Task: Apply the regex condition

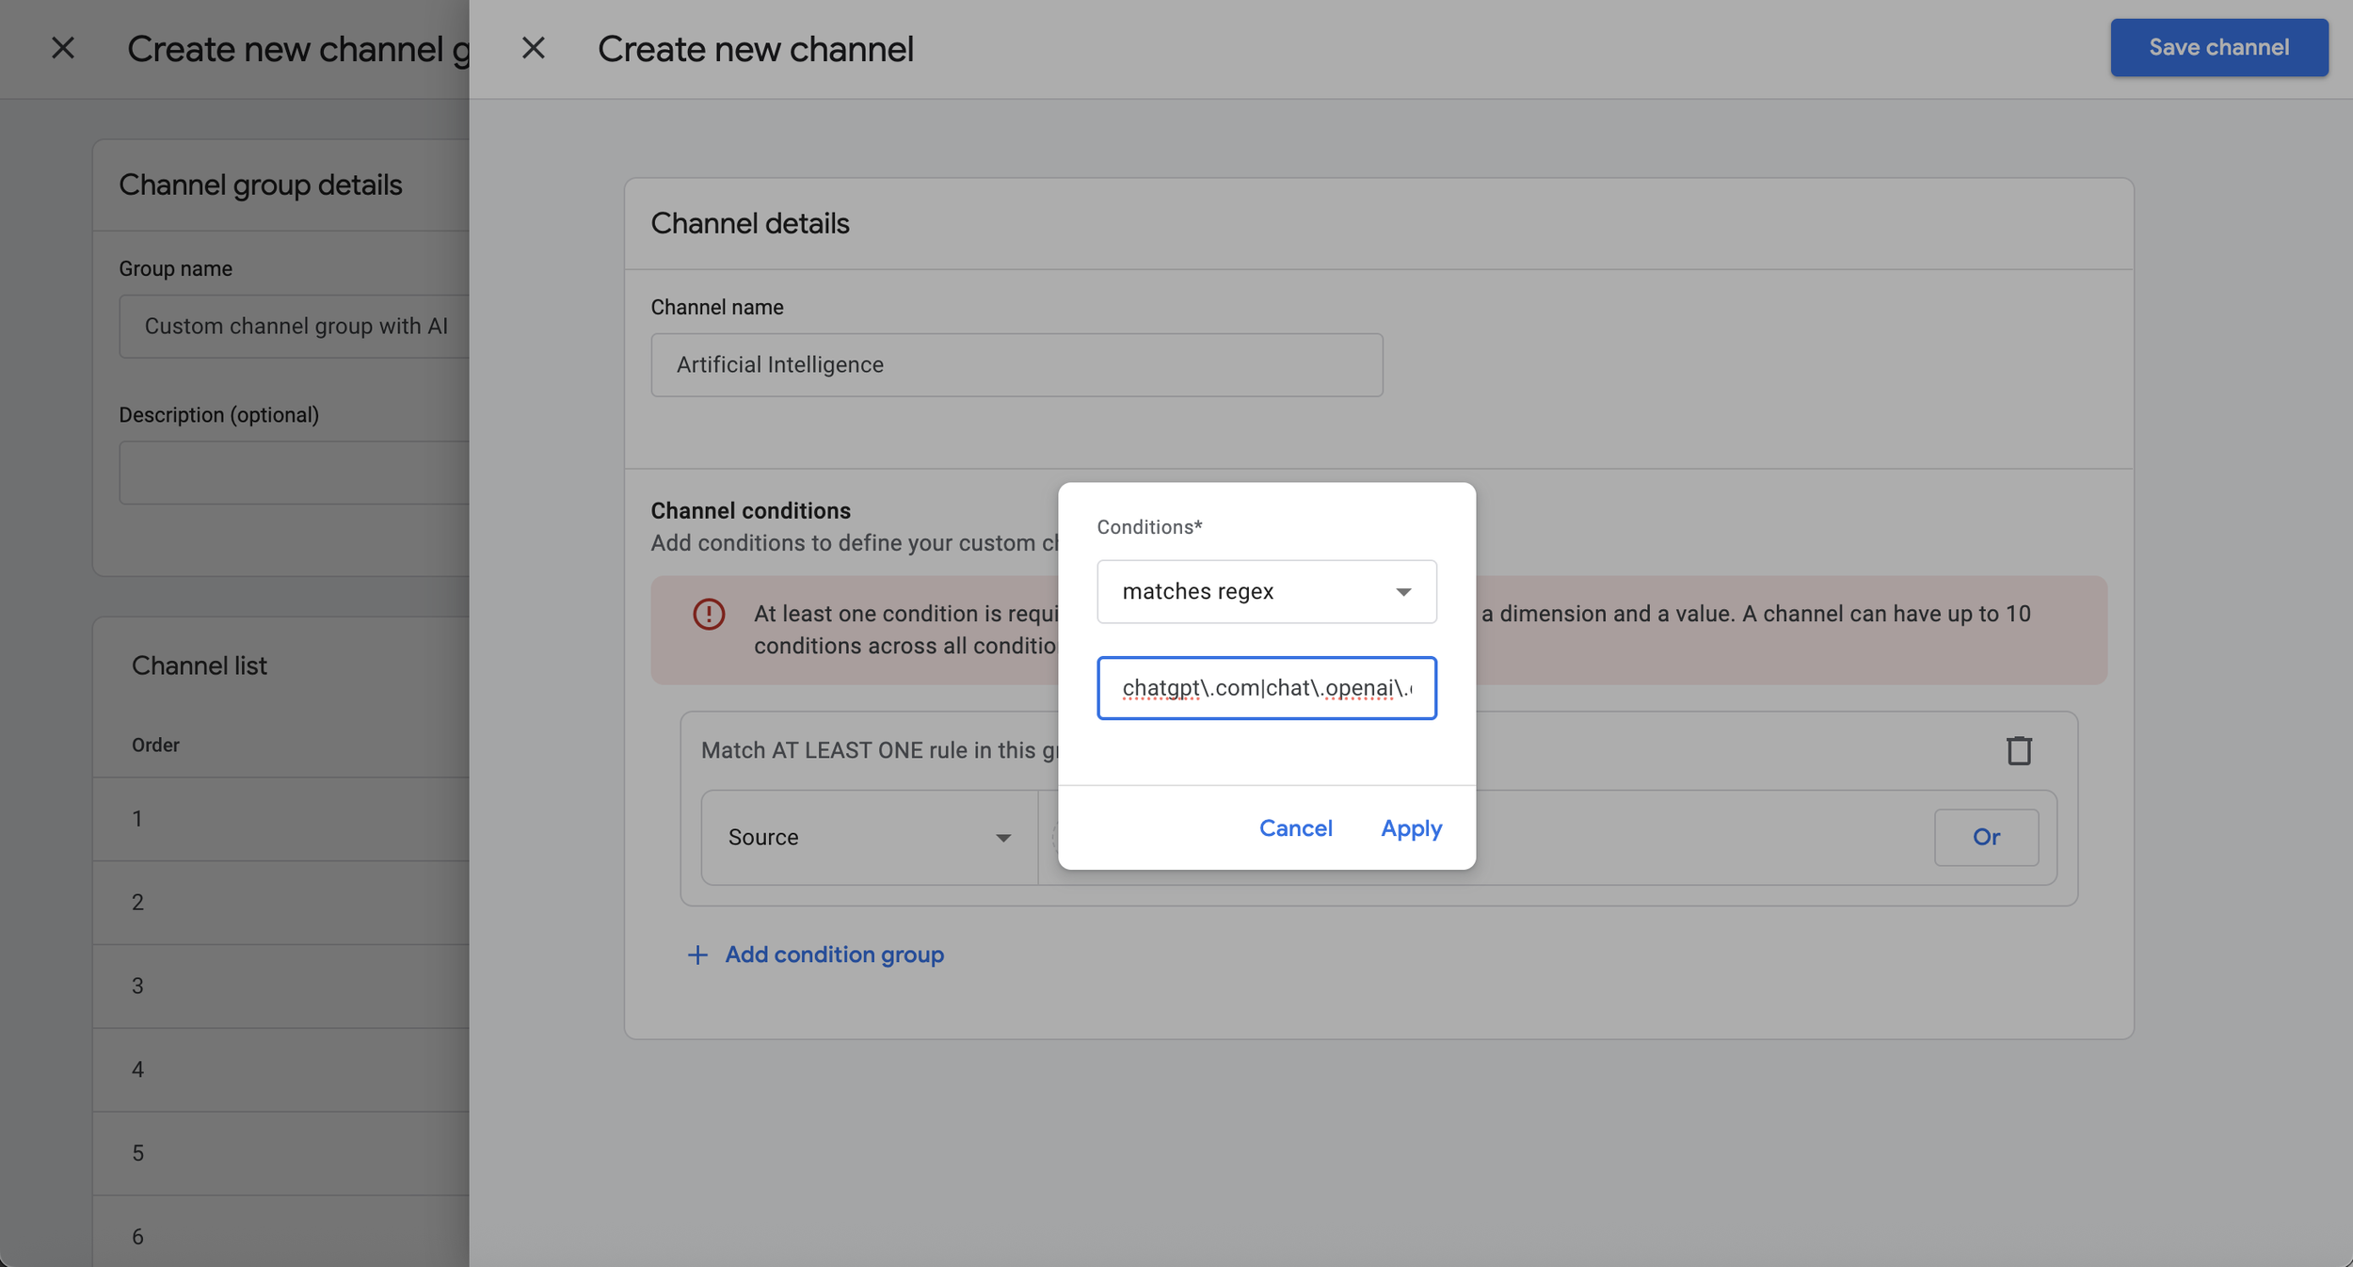Action: pyautogui.click(x=1411, y=828)
